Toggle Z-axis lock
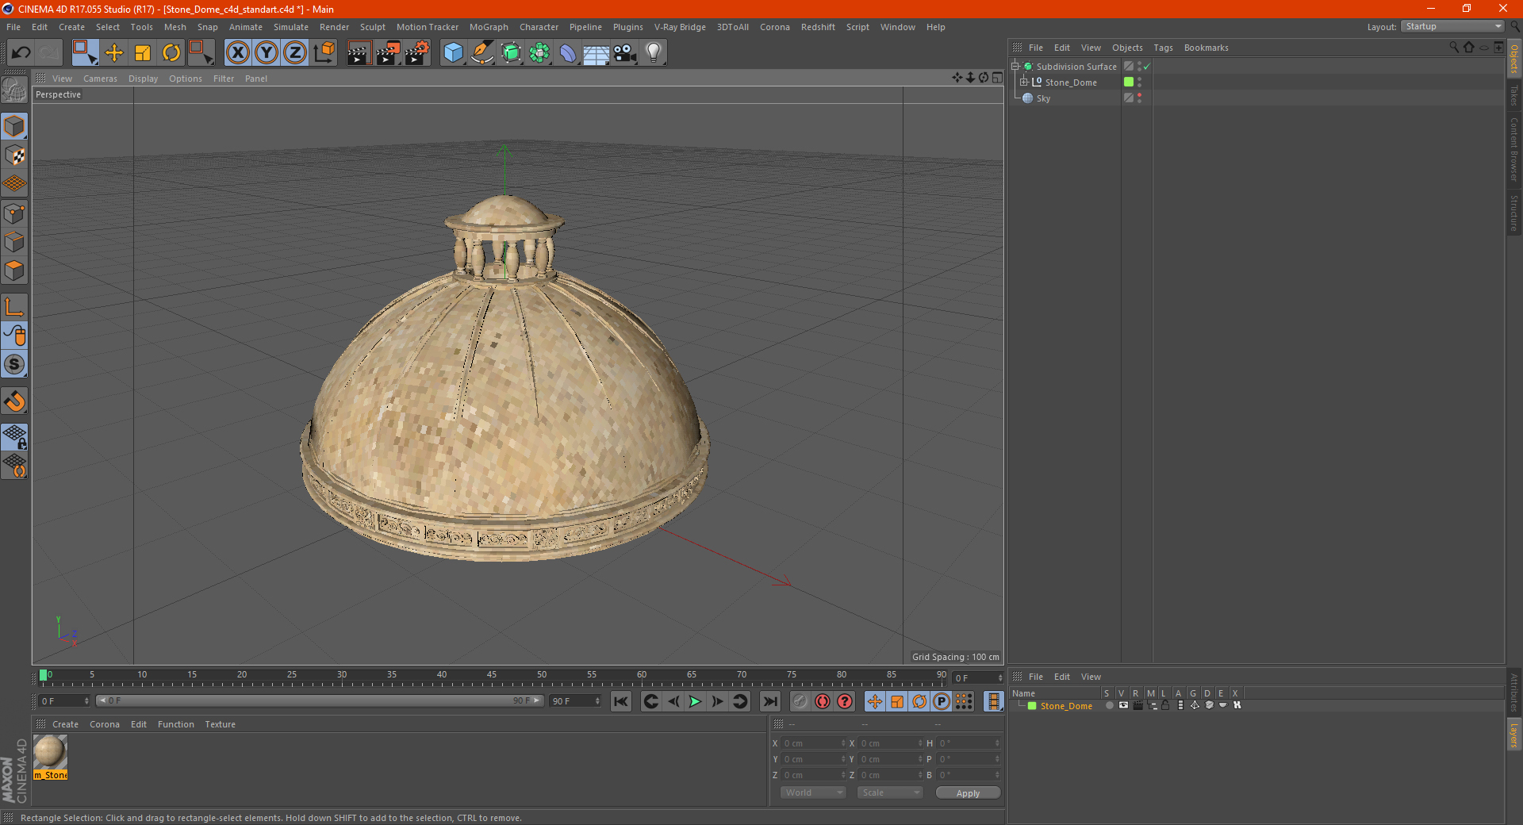 click(x=294, y=53)
